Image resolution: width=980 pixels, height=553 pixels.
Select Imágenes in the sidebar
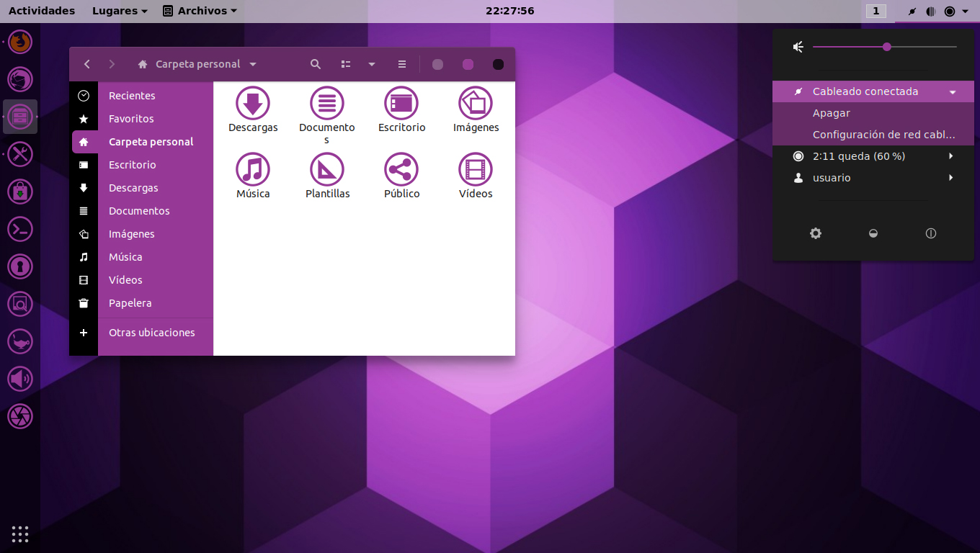(143, 234)
